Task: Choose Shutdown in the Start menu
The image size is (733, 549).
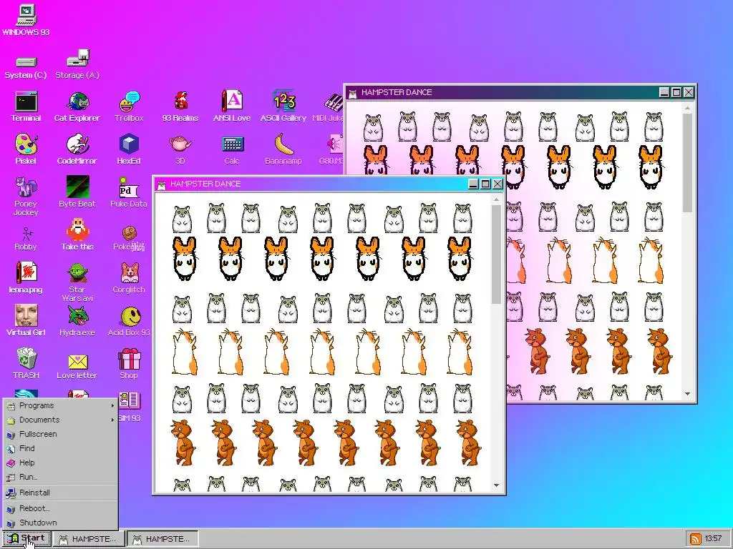Action: coord(60,523)
